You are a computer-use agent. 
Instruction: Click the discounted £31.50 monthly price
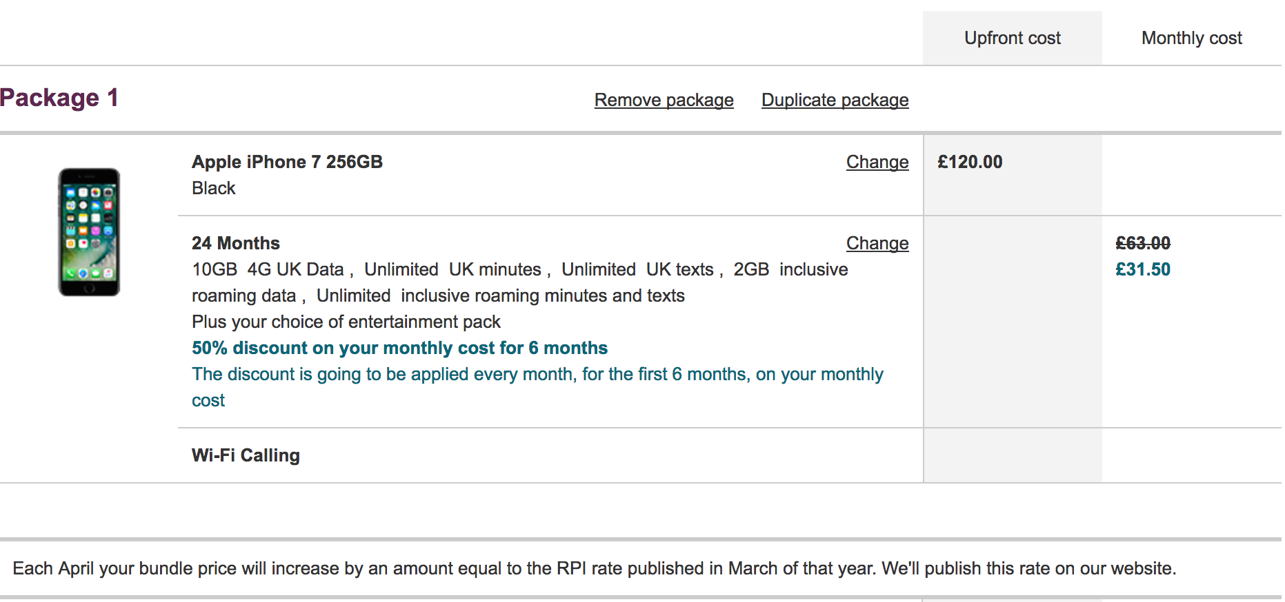coord(1142,270)
